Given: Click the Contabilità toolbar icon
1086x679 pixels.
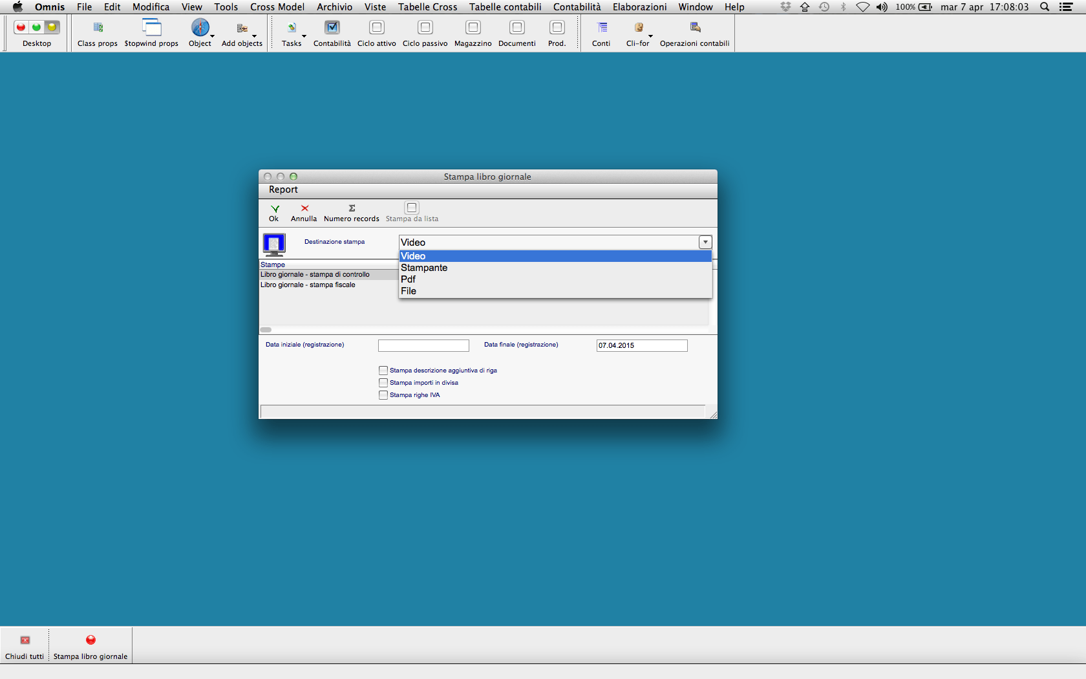Looking at the screenshot, I should [x=332, y=28].
